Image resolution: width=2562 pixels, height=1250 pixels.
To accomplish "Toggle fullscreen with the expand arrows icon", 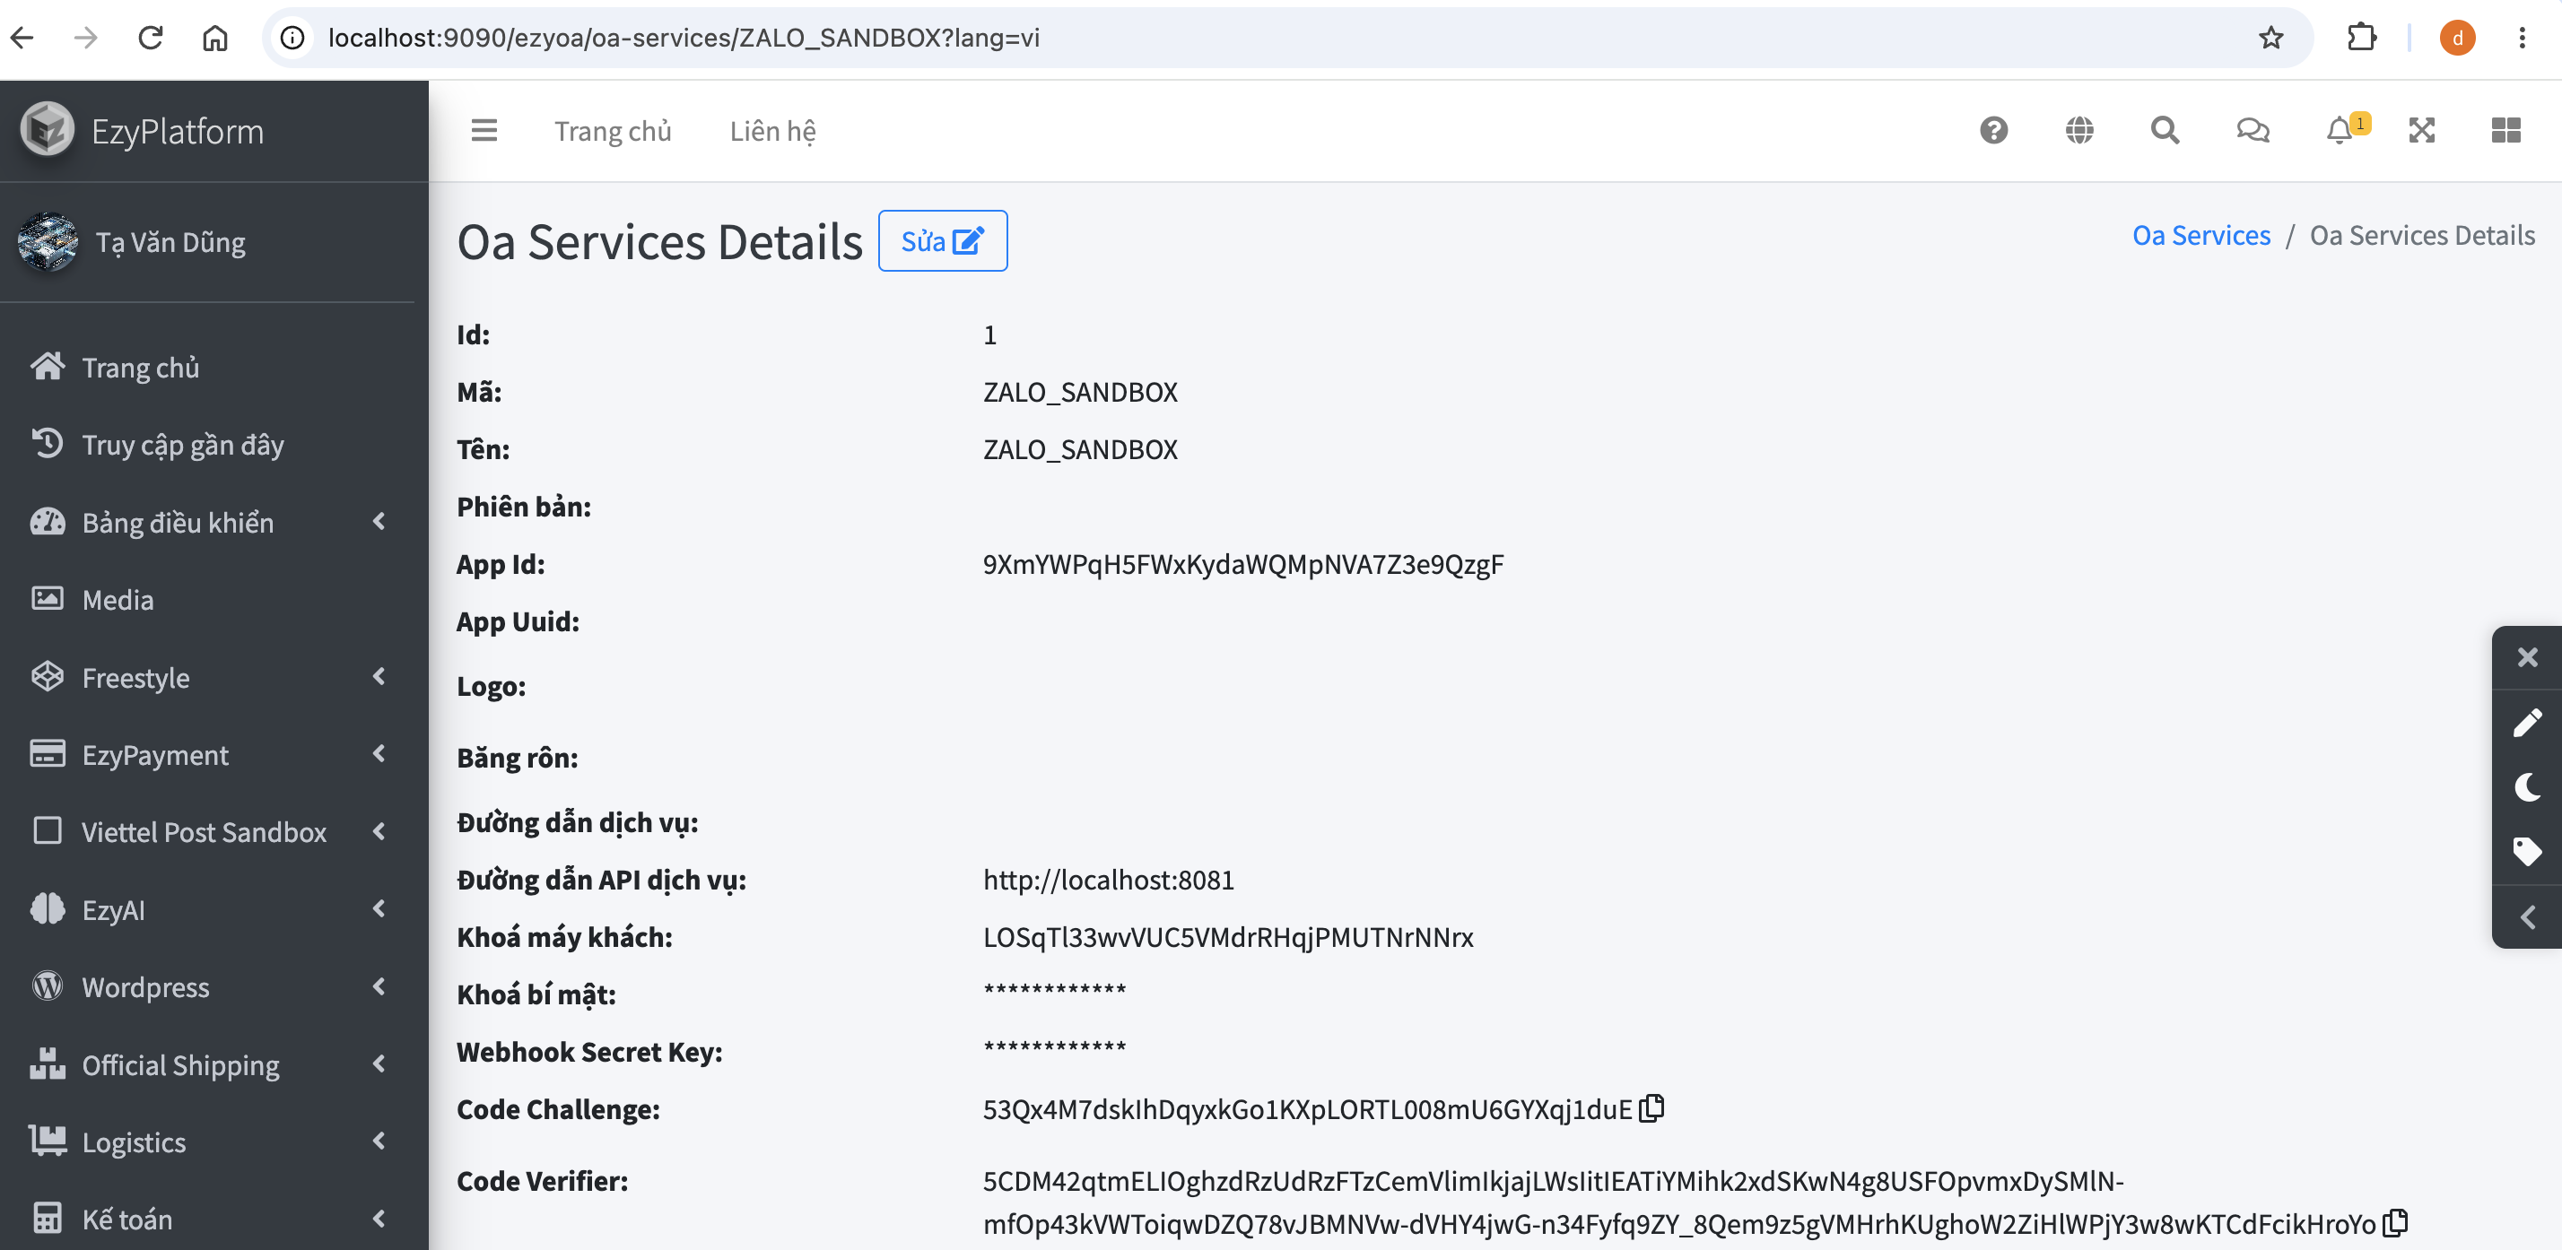I will point(2421,130).
